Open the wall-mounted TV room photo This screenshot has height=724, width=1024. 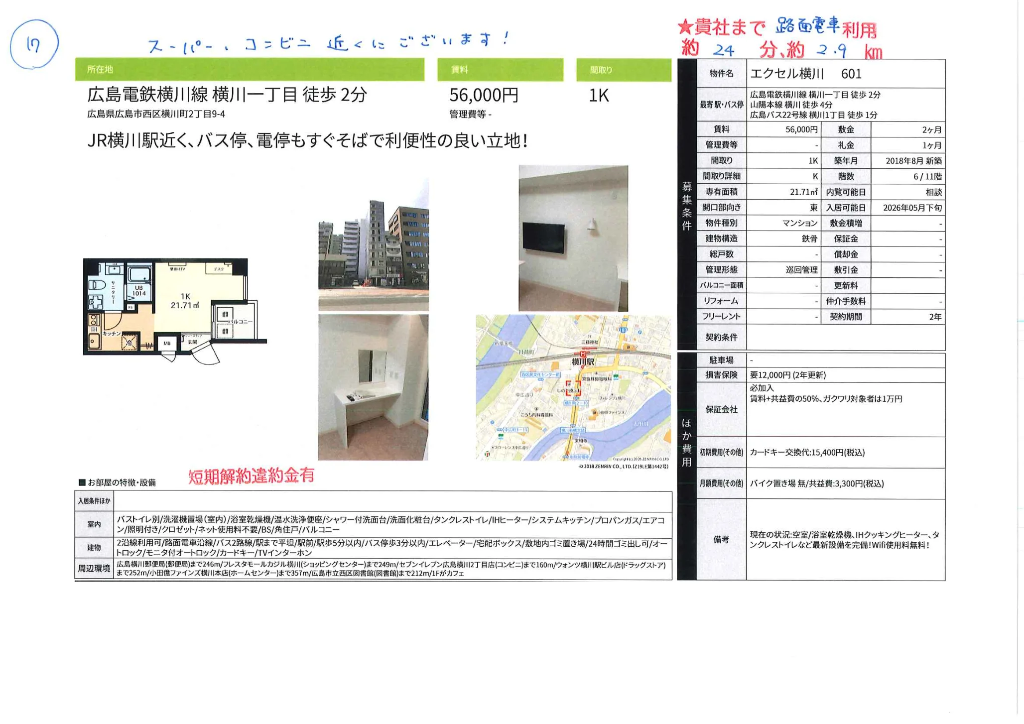pos(573,238)
